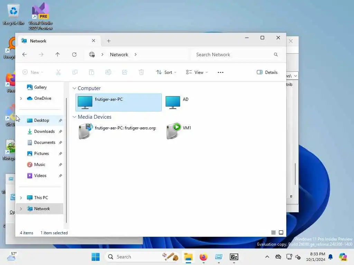The image size is (354, 265).
Task: Click the Delete trash icon
Action: (141, 72)
